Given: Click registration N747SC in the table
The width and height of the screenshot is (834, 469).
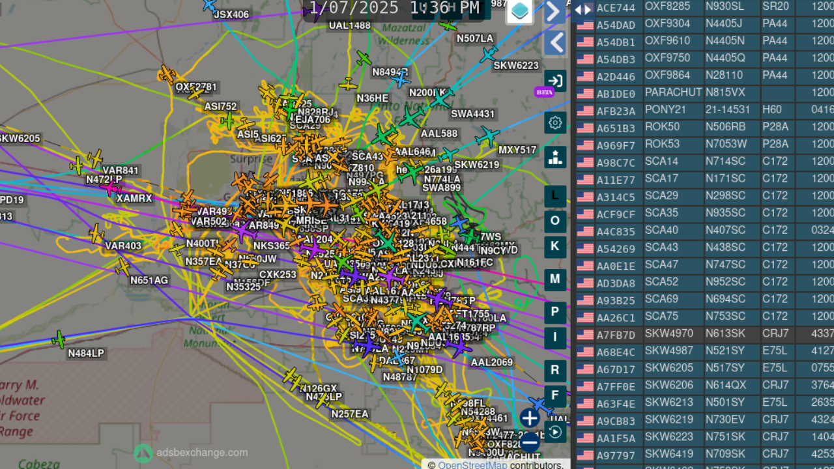Looking at the screenshot, I should [x=725, y=266].
